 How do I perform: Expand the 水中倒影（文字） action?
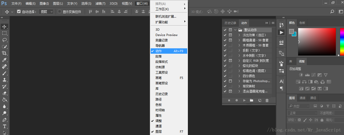[x=239, y=55]
